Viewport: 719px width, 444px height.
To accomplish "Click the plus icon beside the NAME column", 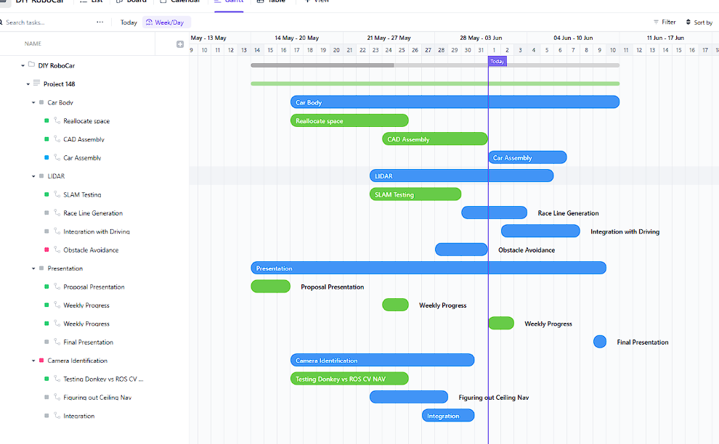I will click(179, 44).
